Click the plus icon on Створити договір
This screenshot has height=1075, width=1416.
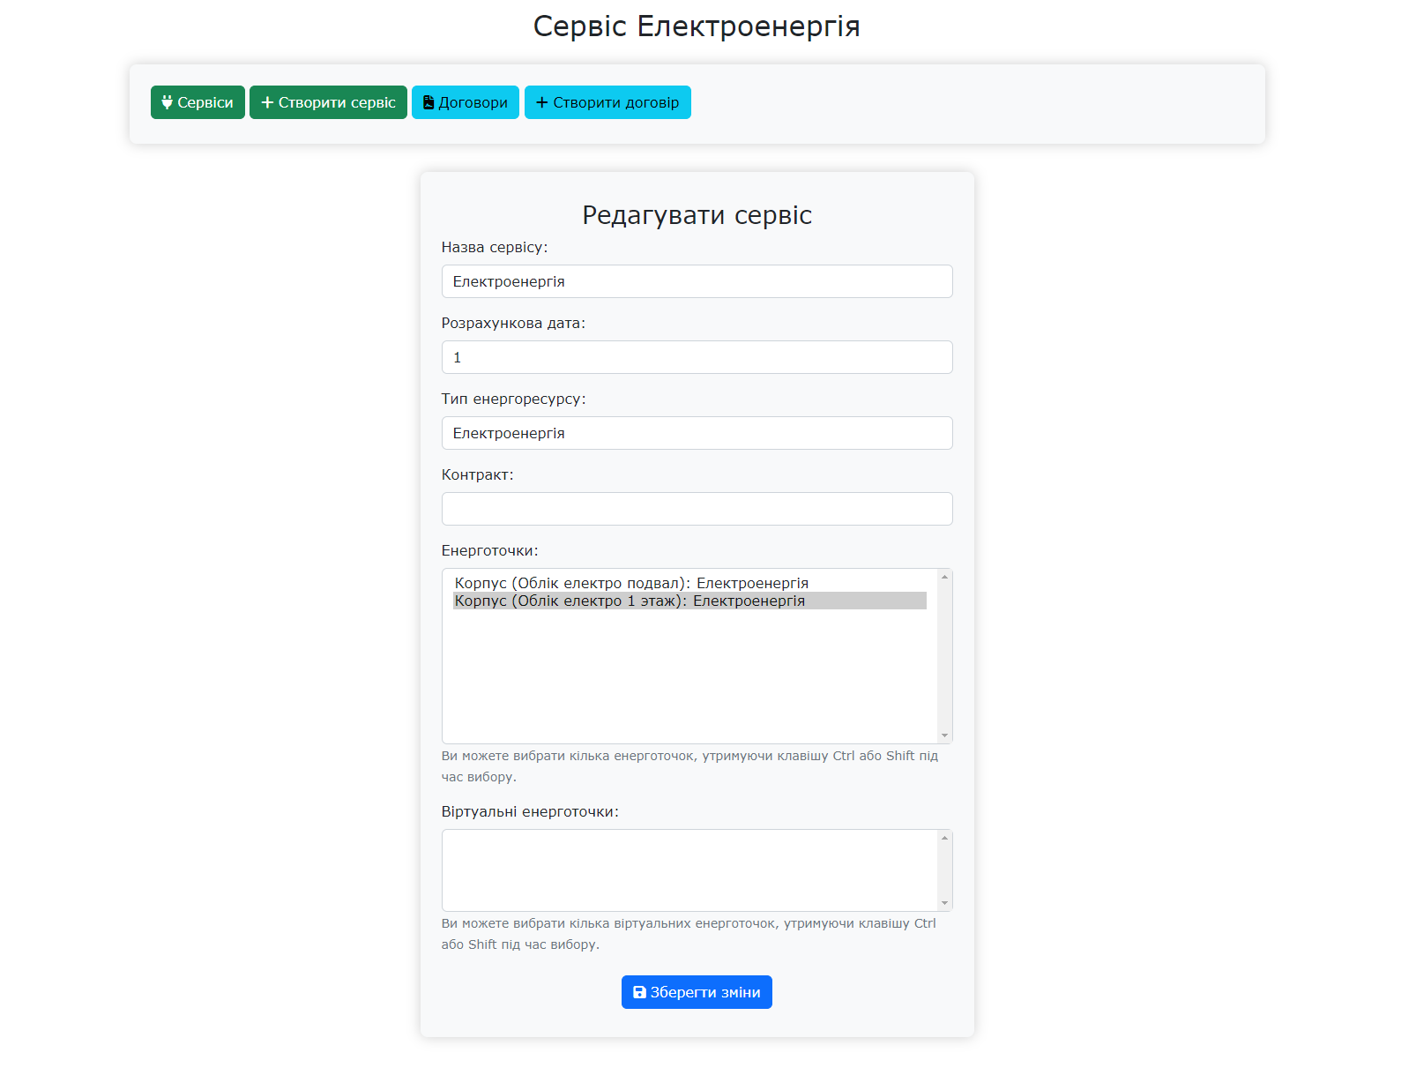pos(541,102)
